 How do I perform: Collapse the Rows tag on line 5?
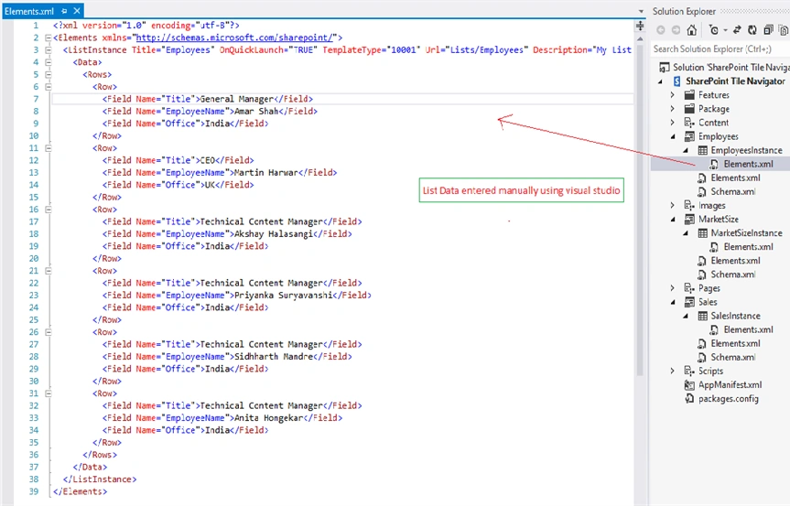[x=49, y=74]
